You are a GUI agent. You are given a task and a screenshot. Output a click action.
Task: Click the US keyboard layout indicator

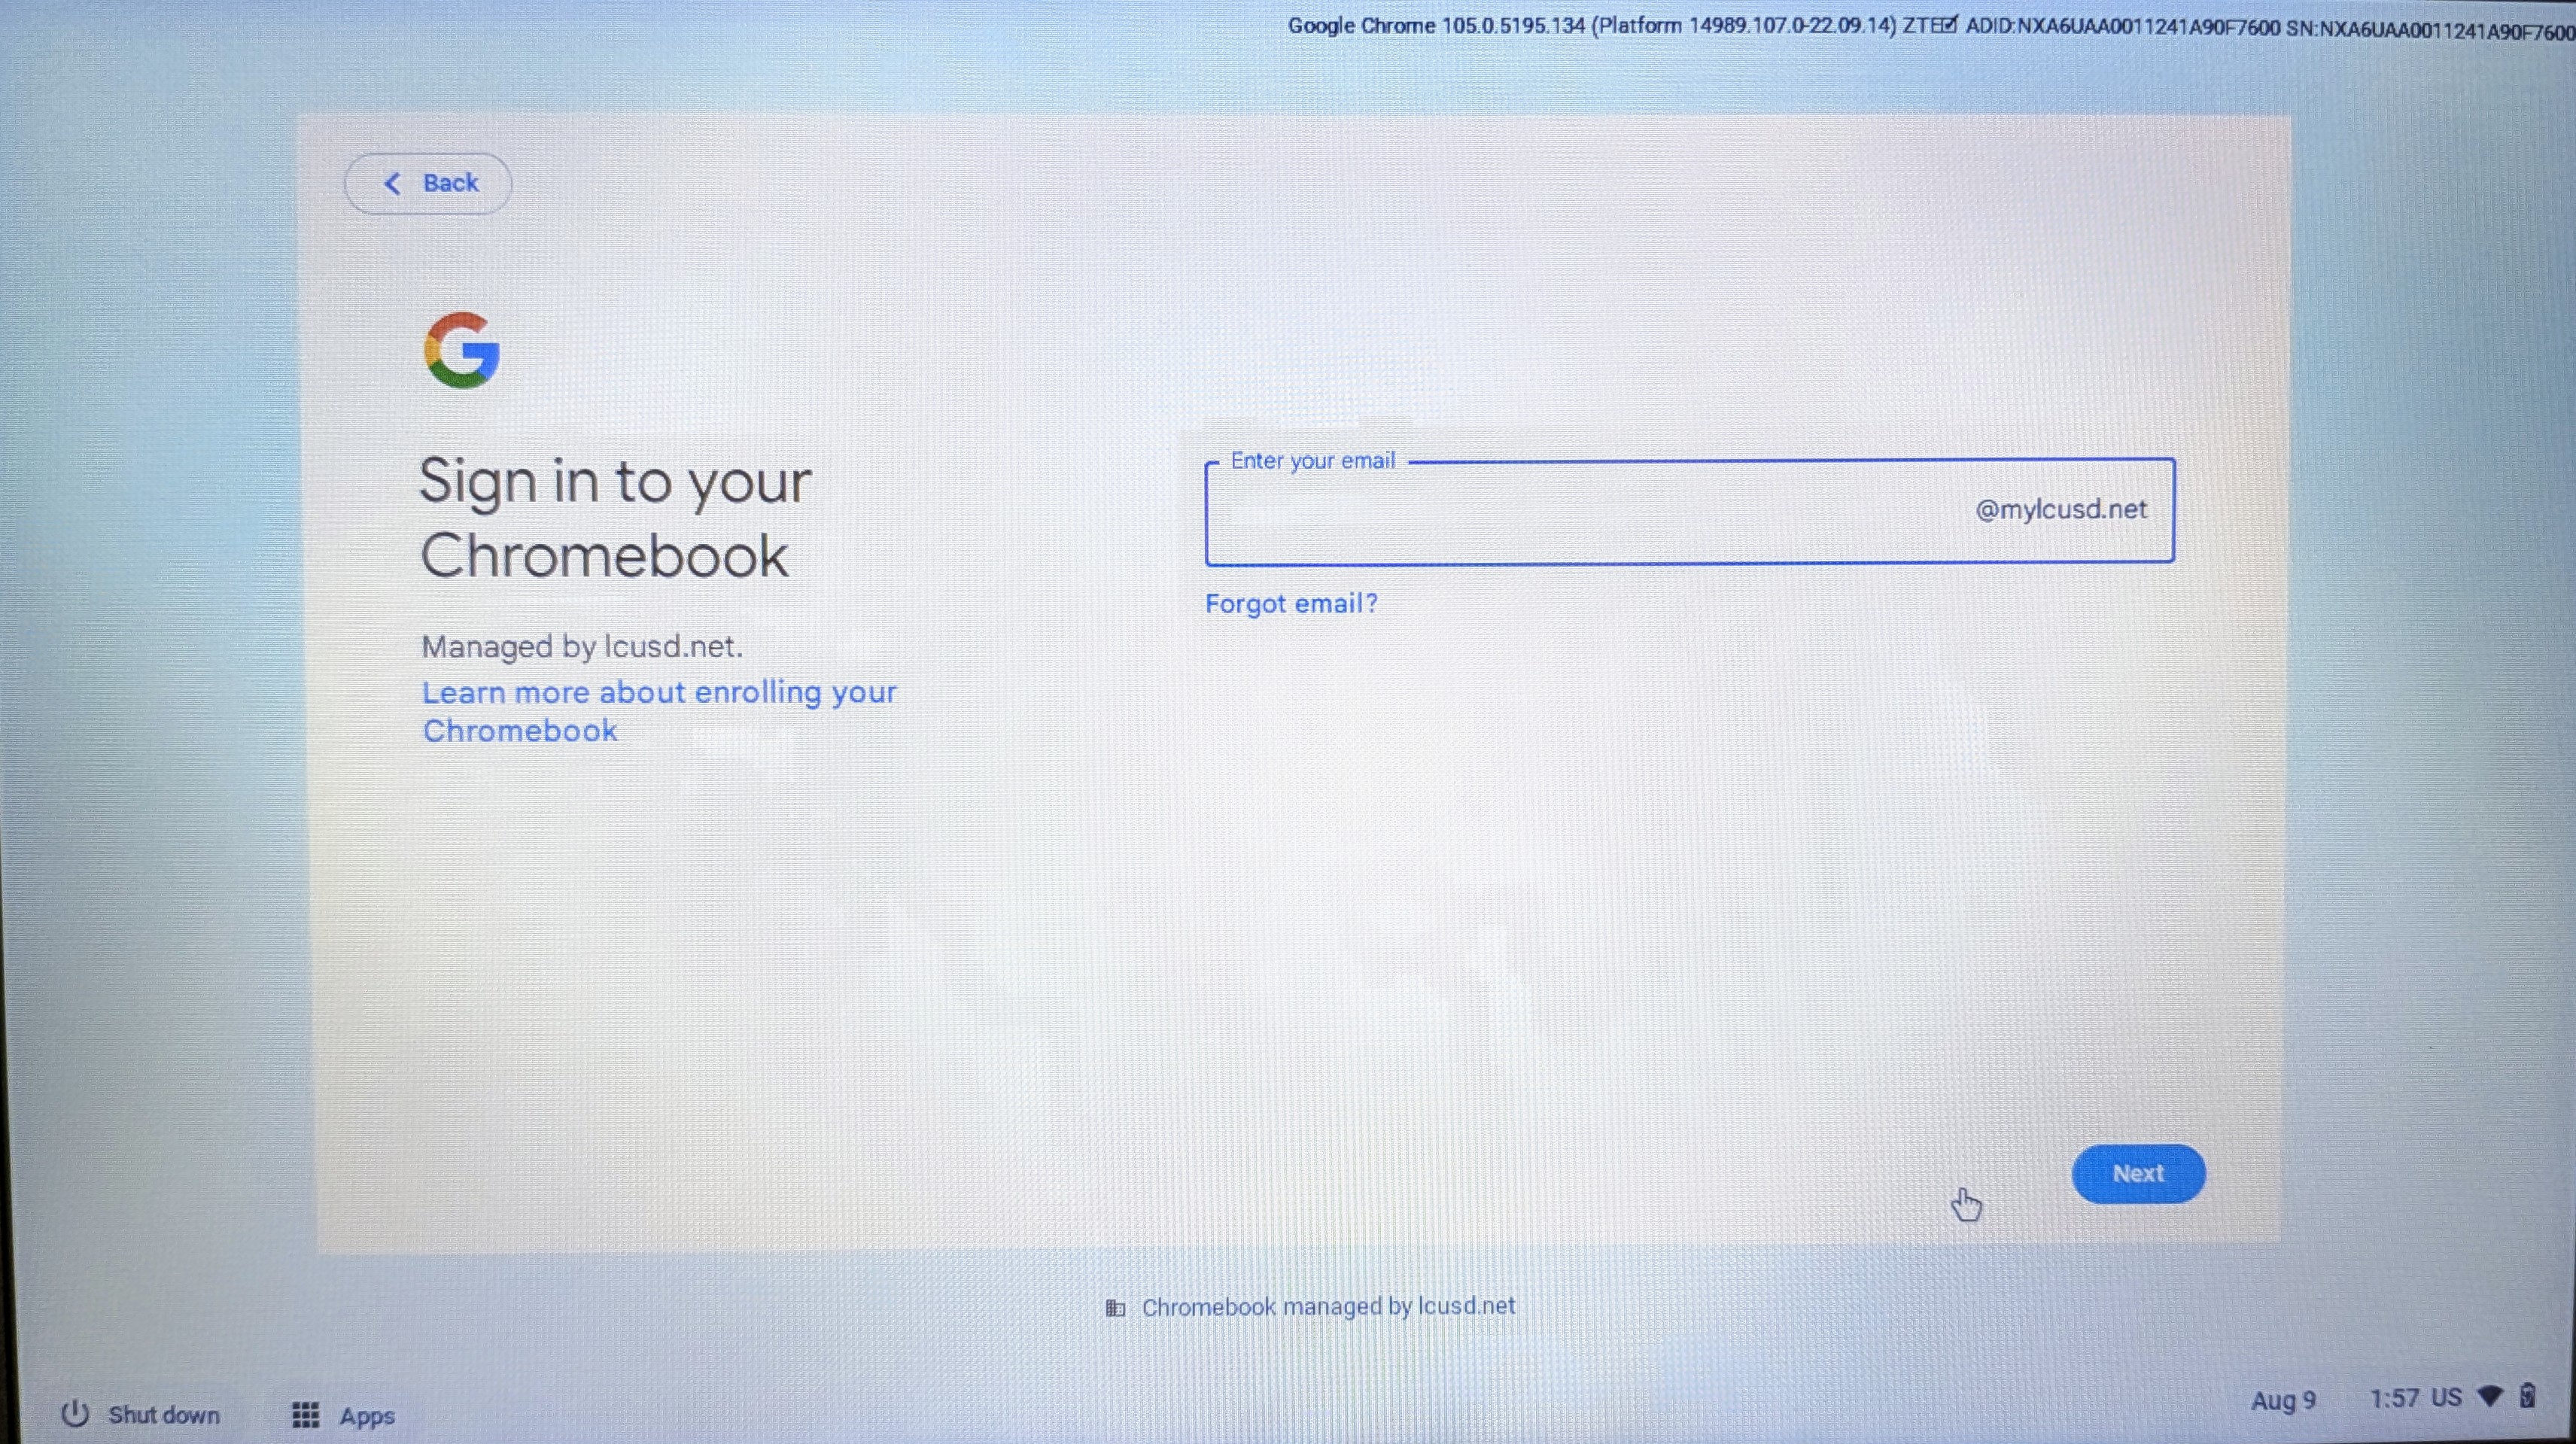2446,1397
